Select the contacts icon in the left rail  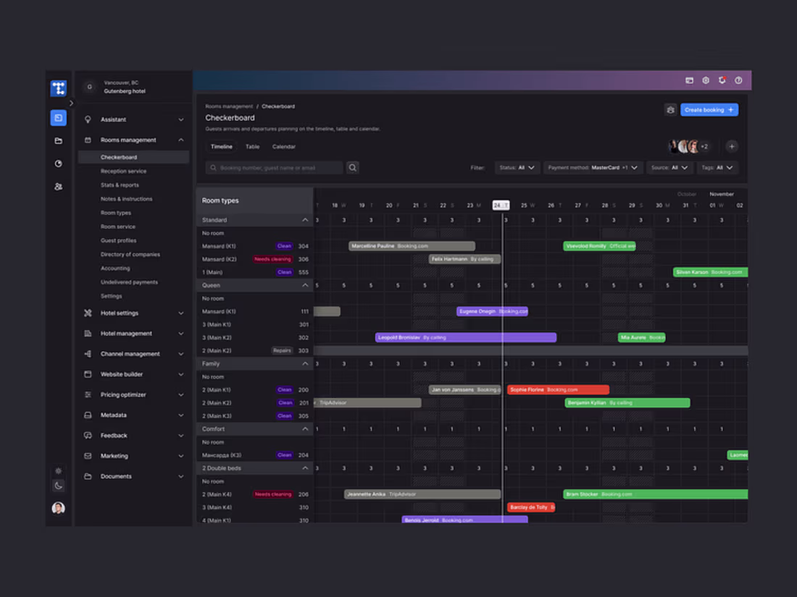point(58,187)
